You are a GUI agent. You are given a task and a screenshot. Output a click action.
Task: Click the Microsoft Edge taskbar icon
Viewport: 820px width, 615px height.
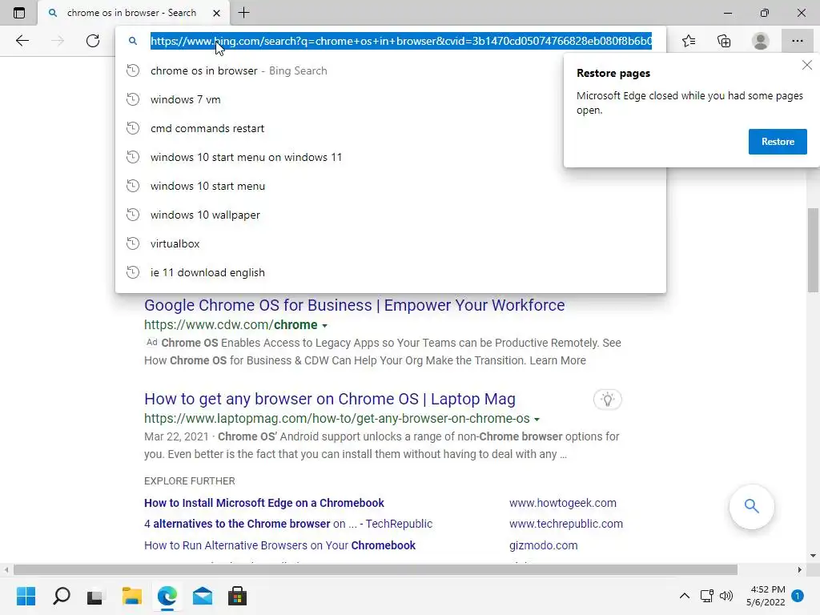click(167, 596)
